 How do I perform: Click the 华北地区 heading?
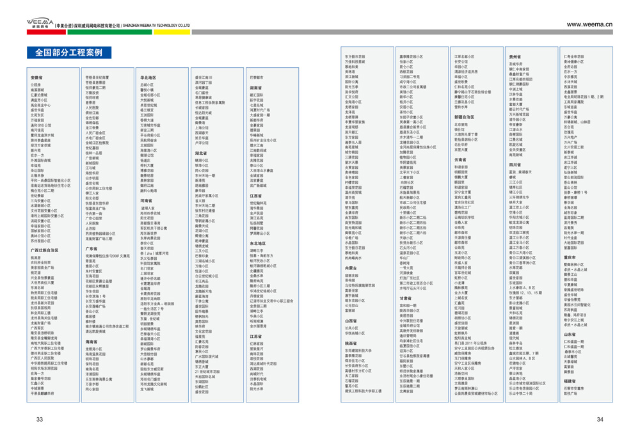point(148,77)
